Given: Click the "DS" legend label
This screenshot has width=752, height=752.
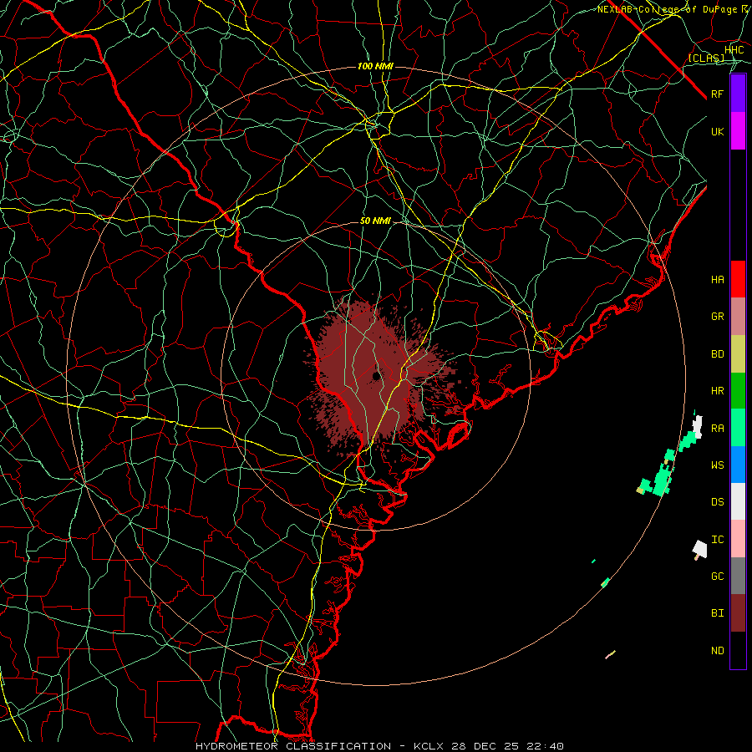Looking at the screenshot, I should tap(717, 502).
